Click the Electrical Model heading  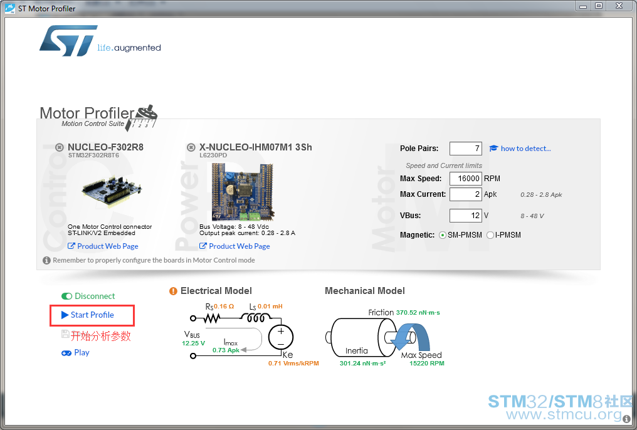[216, 291]
